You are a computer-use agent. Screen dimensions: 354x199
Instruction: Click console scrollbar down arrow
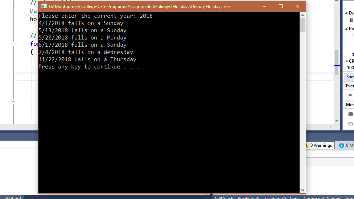tap(303, 190)
